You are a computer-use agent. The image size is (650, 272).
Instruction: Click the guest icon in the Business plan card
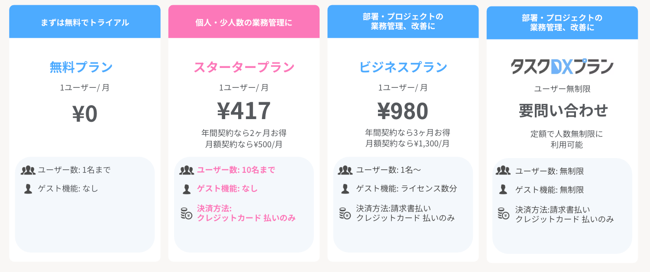point(346,189)
